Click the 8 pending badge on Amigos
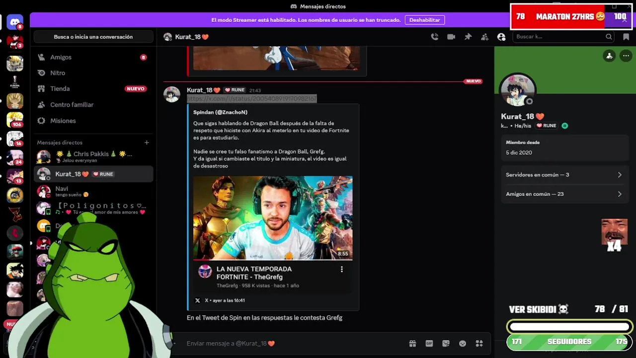The width and height of the screenshot is (636, 358). coord(143,57)
